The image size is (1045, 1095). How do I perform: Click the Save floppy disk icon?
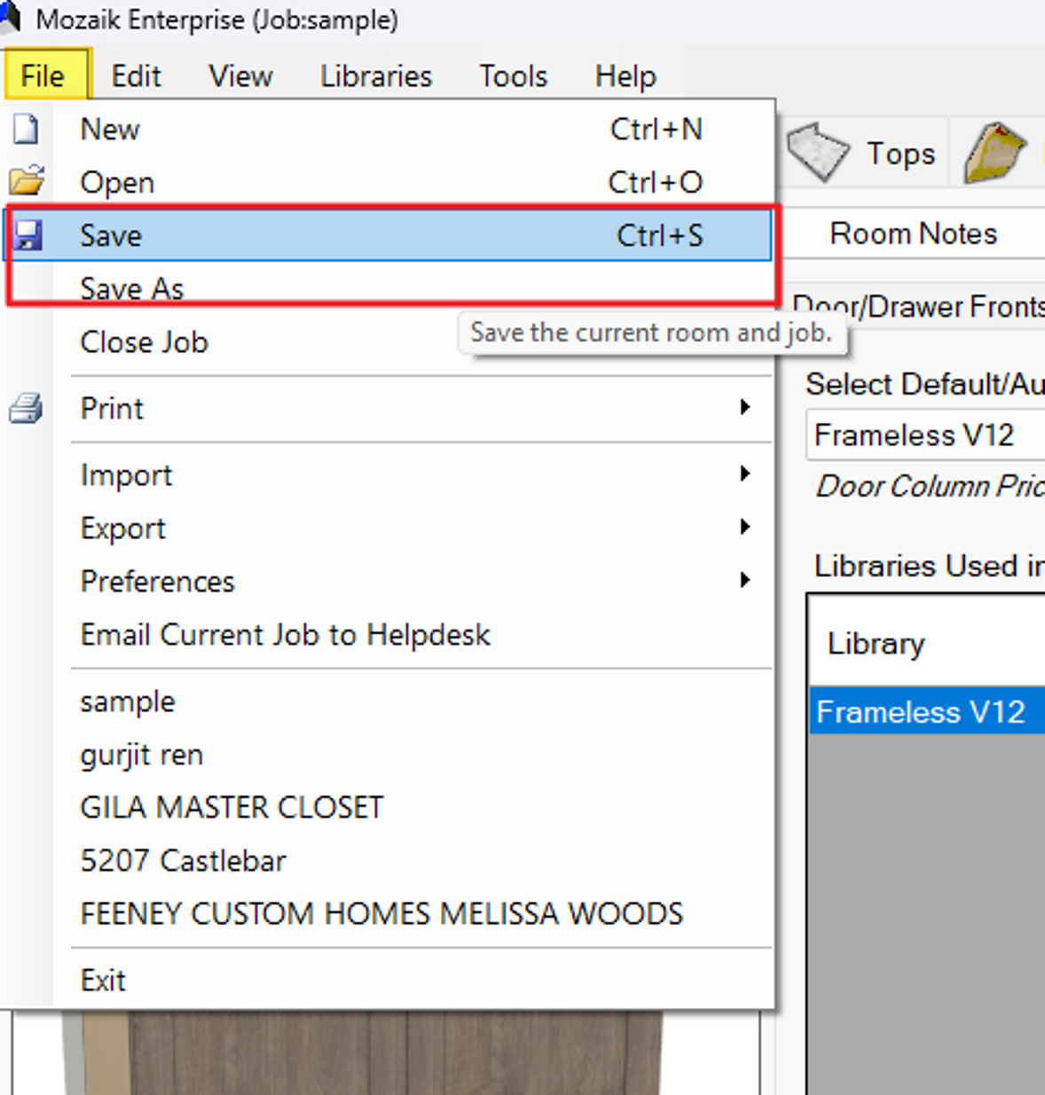[x=27, y=235]
